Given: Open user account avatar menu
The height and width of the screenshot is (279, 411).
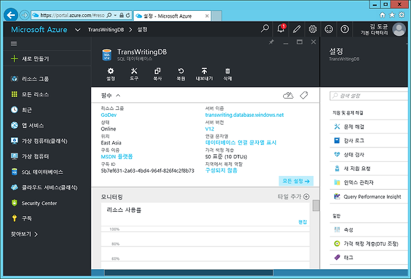Looking at the screenshot, I should click(x=399, y=29).
